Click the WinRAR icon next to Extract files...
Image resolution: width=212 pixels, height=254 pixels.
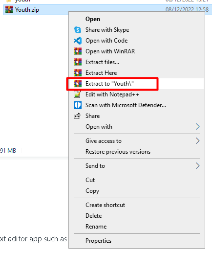(78, 62)
